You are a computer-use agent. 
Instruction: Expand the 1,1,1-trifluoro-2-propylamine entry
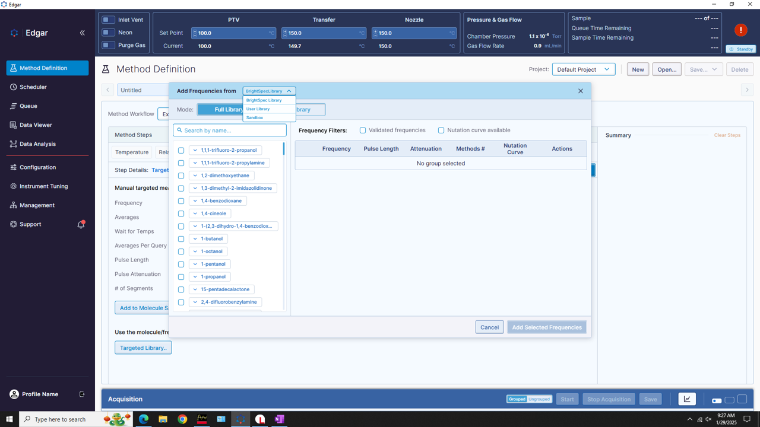point(195,163)
